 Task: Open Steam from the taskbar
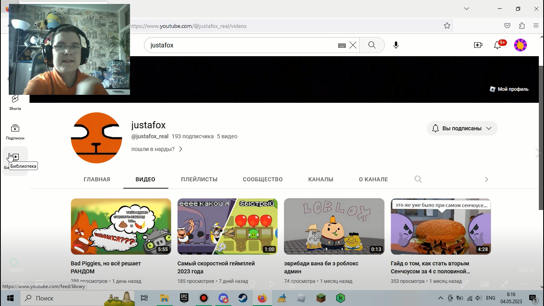(243, 298)
